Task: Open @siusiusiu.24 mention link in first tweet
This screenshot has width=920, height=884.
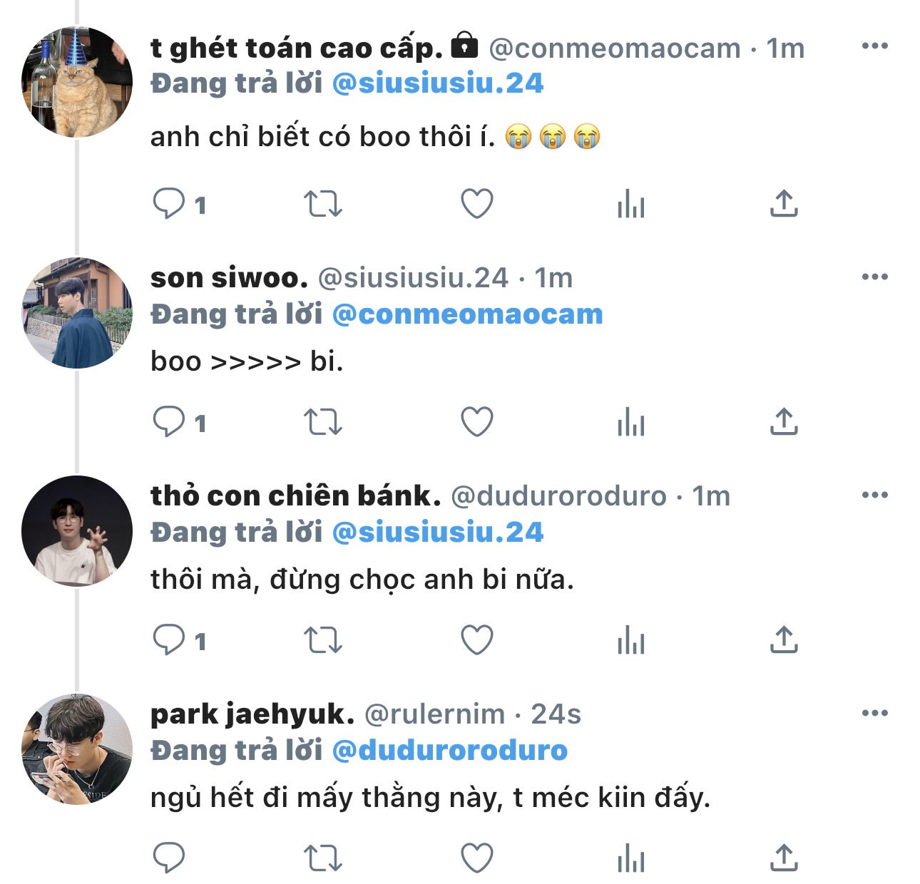Action: point(438,83)
